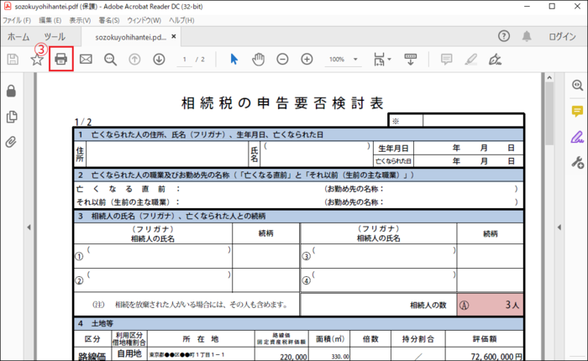The height and width of the screenshot is (361, 588).
Task: Open the ファイル (F) menu
Action: coord(18,19)
